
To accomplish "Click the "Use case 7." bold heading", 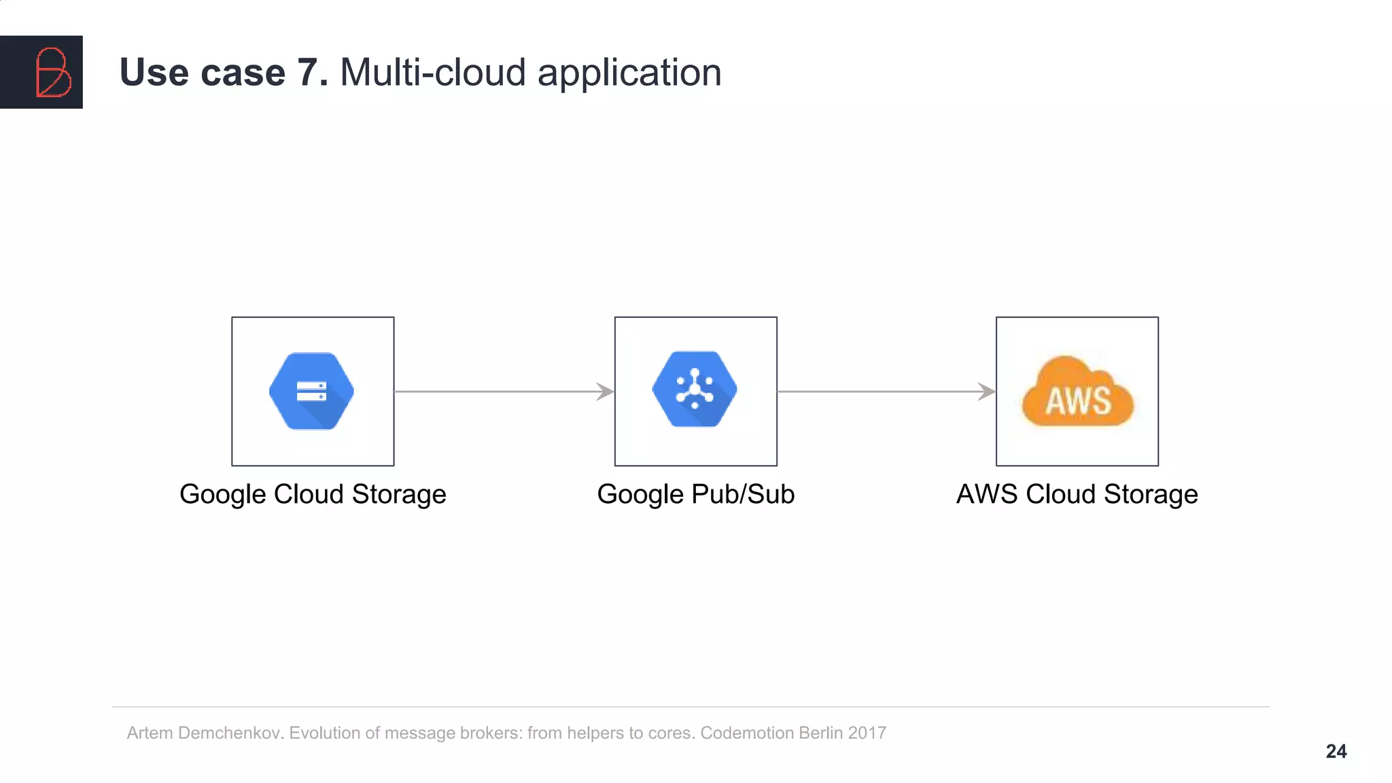I will pos(224,72).
